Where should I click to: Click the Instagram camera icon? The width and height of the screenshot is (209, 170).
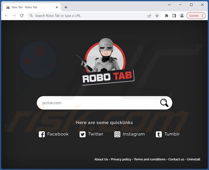[117, 134]
